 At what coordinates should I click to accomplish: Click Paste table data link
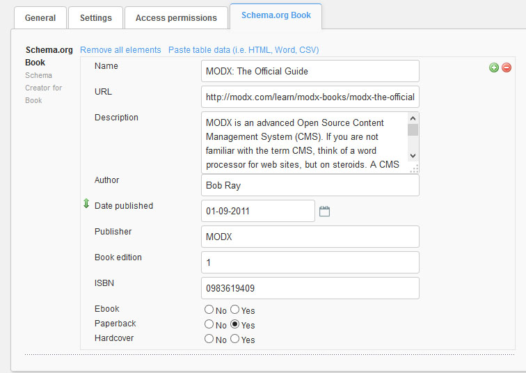click(x=244, y=50)
